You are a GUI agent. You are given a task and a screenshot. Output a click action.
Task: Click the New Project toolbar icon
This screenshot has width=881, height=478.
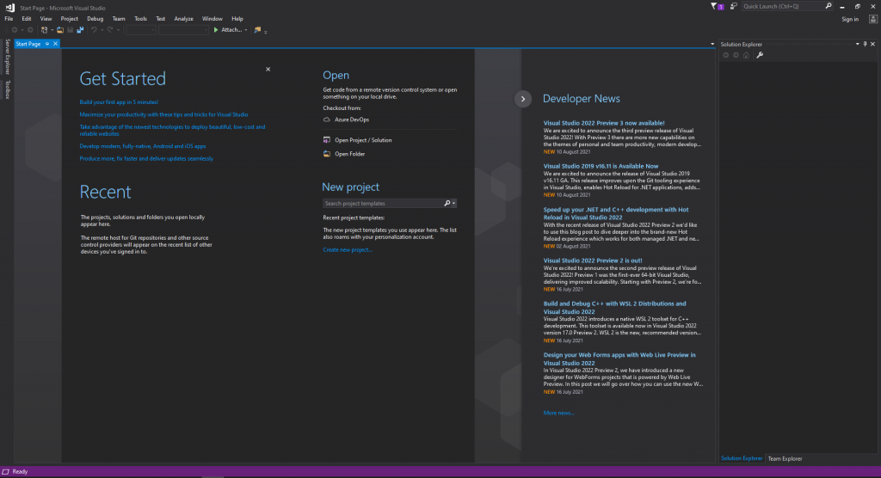45,30
